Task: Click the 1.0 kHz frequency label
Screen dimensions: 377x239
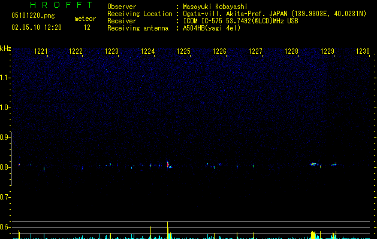Action: pyautogui.click(x=5, y=108)
